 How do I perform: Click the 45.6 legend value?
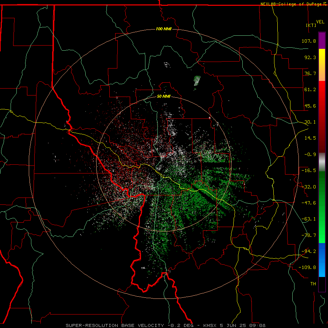click(310, 106)
